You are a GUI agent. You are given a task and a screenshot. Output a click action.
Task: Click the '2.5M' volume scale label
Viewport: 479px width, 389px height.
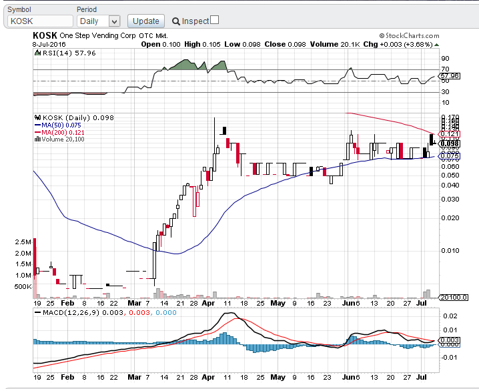coord(23,242)
